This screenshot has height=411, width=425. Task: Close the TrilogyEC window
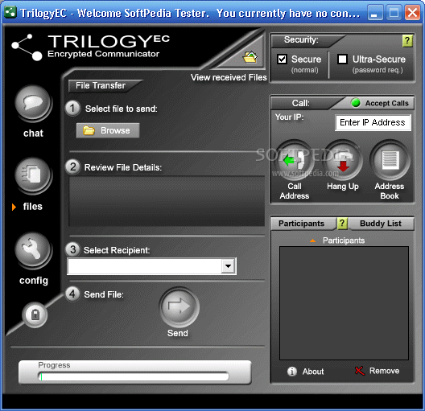[x=412, y=12]
